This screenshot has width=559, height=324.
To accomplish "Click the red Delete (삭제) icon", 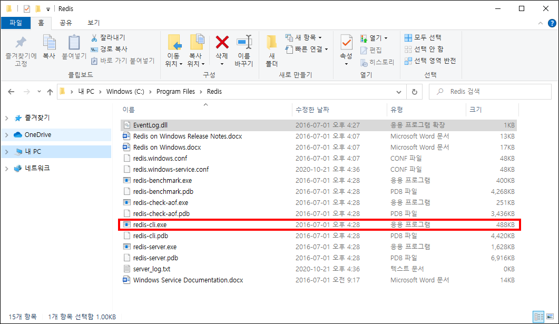I will 222,43.
